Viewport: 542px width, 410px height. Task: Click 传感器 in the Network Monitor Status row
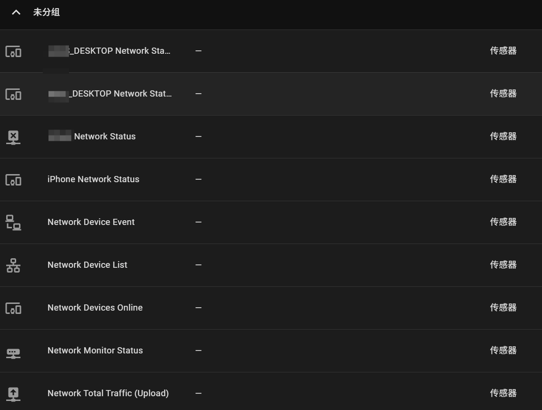pyautogui.click(x=503, y=351)
